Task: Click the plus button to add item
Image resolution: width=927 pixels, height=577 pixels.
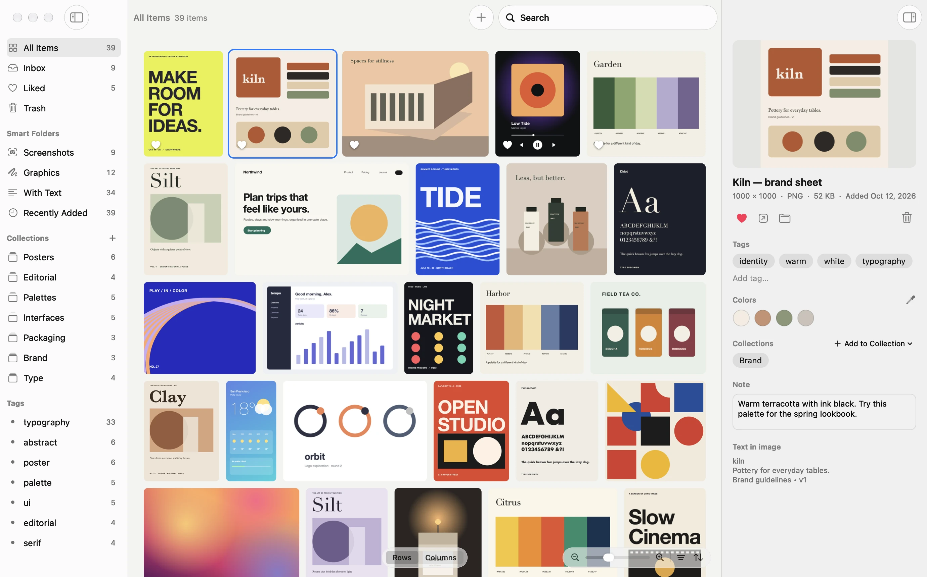Action: (x=481, y=17)
